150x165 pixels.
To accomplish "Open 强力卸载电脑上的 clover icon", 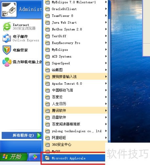I will click(x=7, y=62).
